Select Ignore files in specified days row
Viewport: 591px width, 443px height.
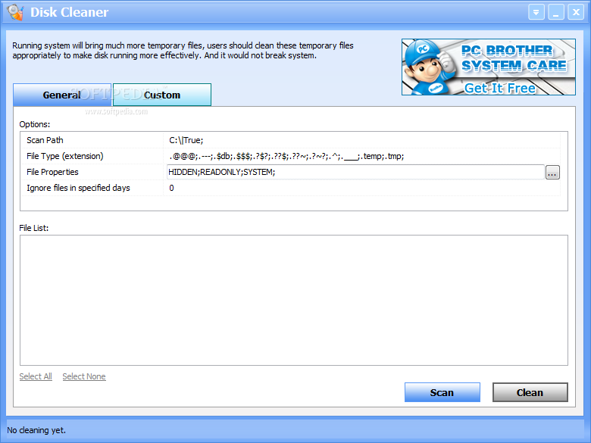pyautogui.click(x=290, y=188)
